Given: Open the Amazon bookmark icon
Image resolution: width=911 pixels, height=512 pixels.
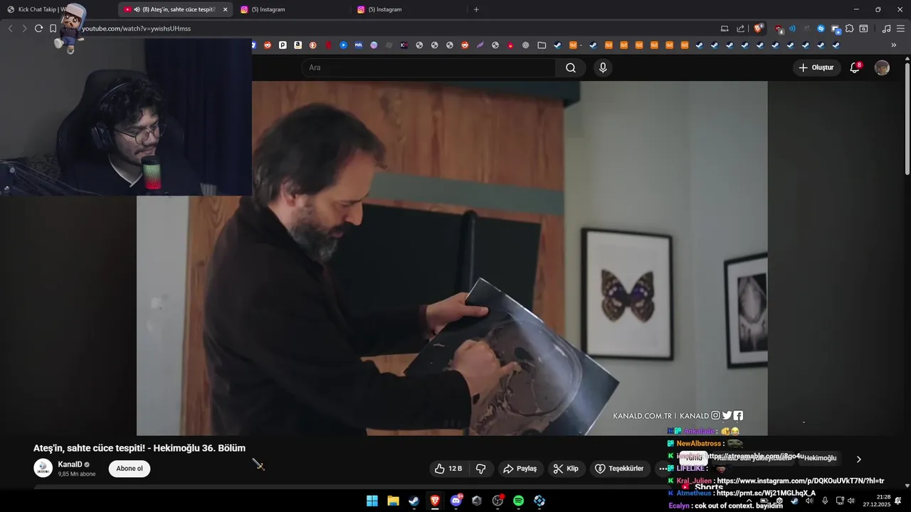Looking at the screenshot, I should tap(297, 45).
